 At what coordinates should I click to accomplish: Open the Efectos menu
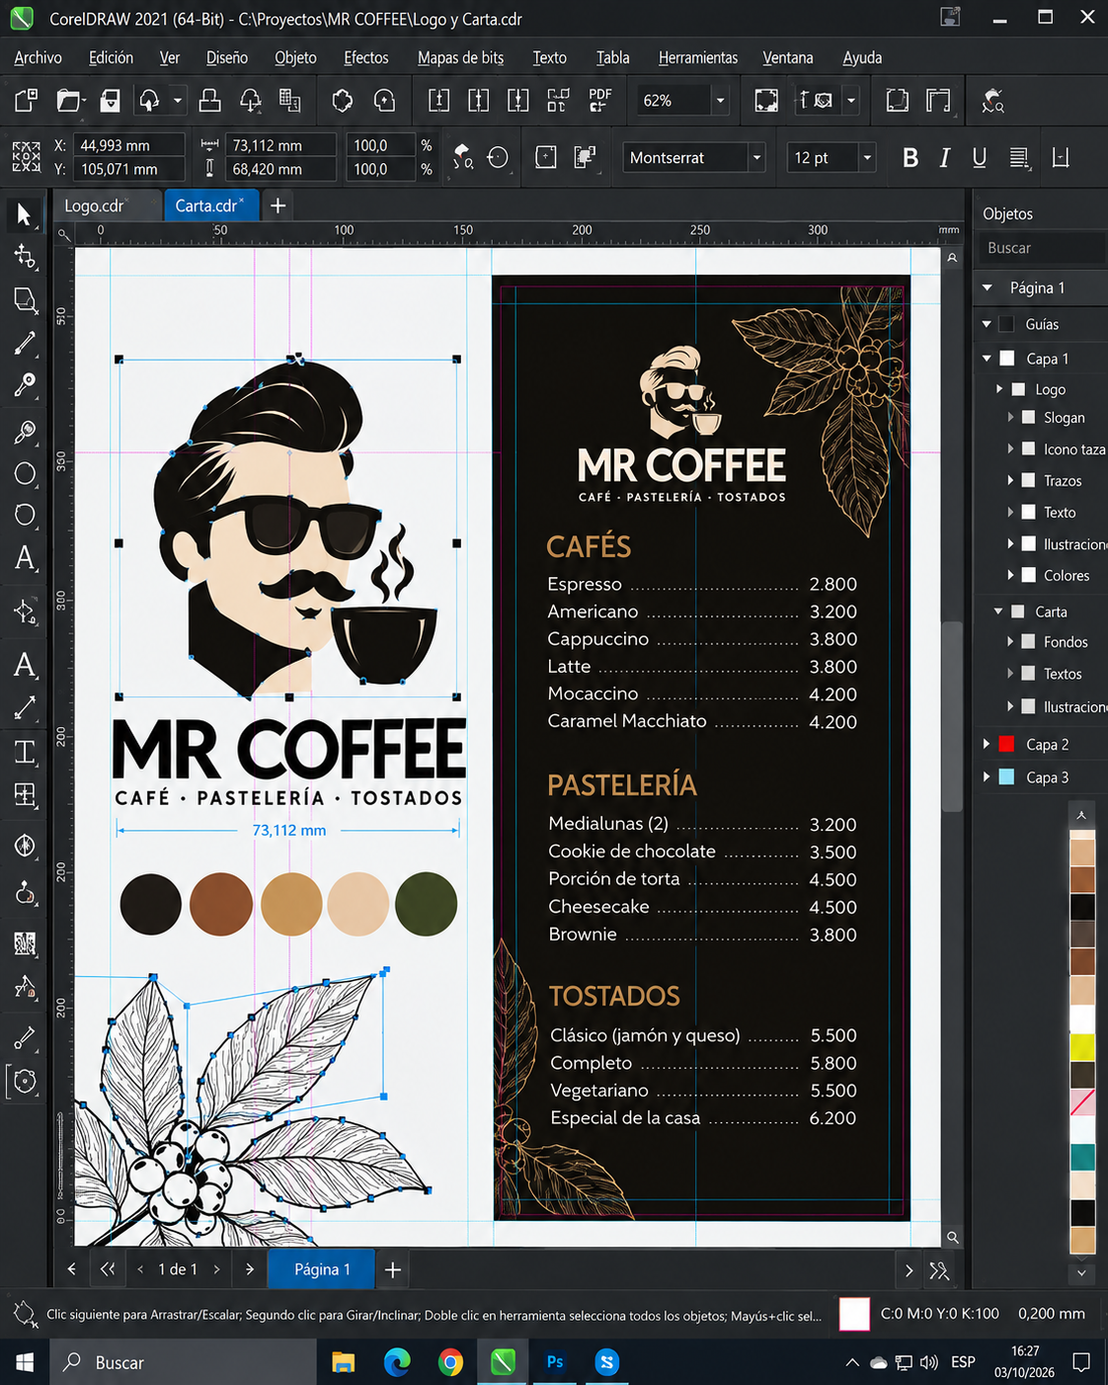(366, 57)
